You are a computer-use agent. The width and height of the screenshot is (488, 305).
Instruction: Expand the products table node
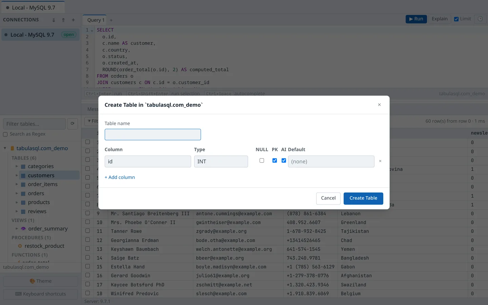(17, 202)
